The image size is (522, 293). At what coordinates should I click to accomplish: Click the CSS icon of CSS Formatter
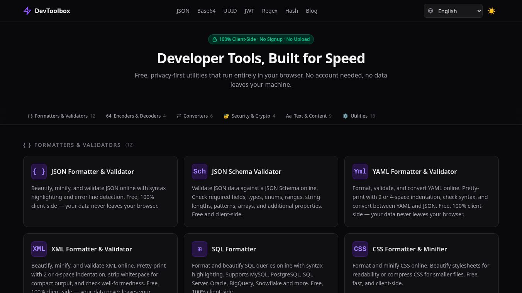[360, 249]
